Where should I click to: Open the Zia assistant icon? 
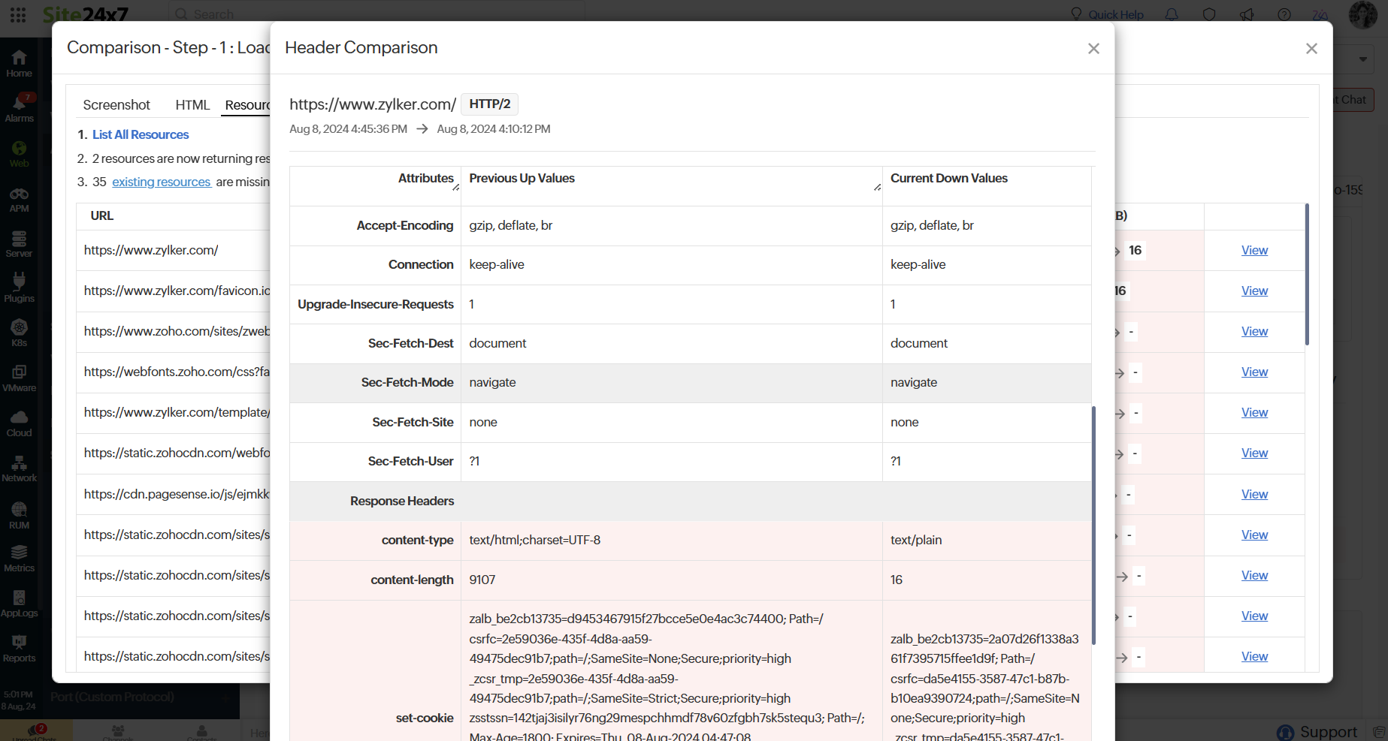point(1320,14)
